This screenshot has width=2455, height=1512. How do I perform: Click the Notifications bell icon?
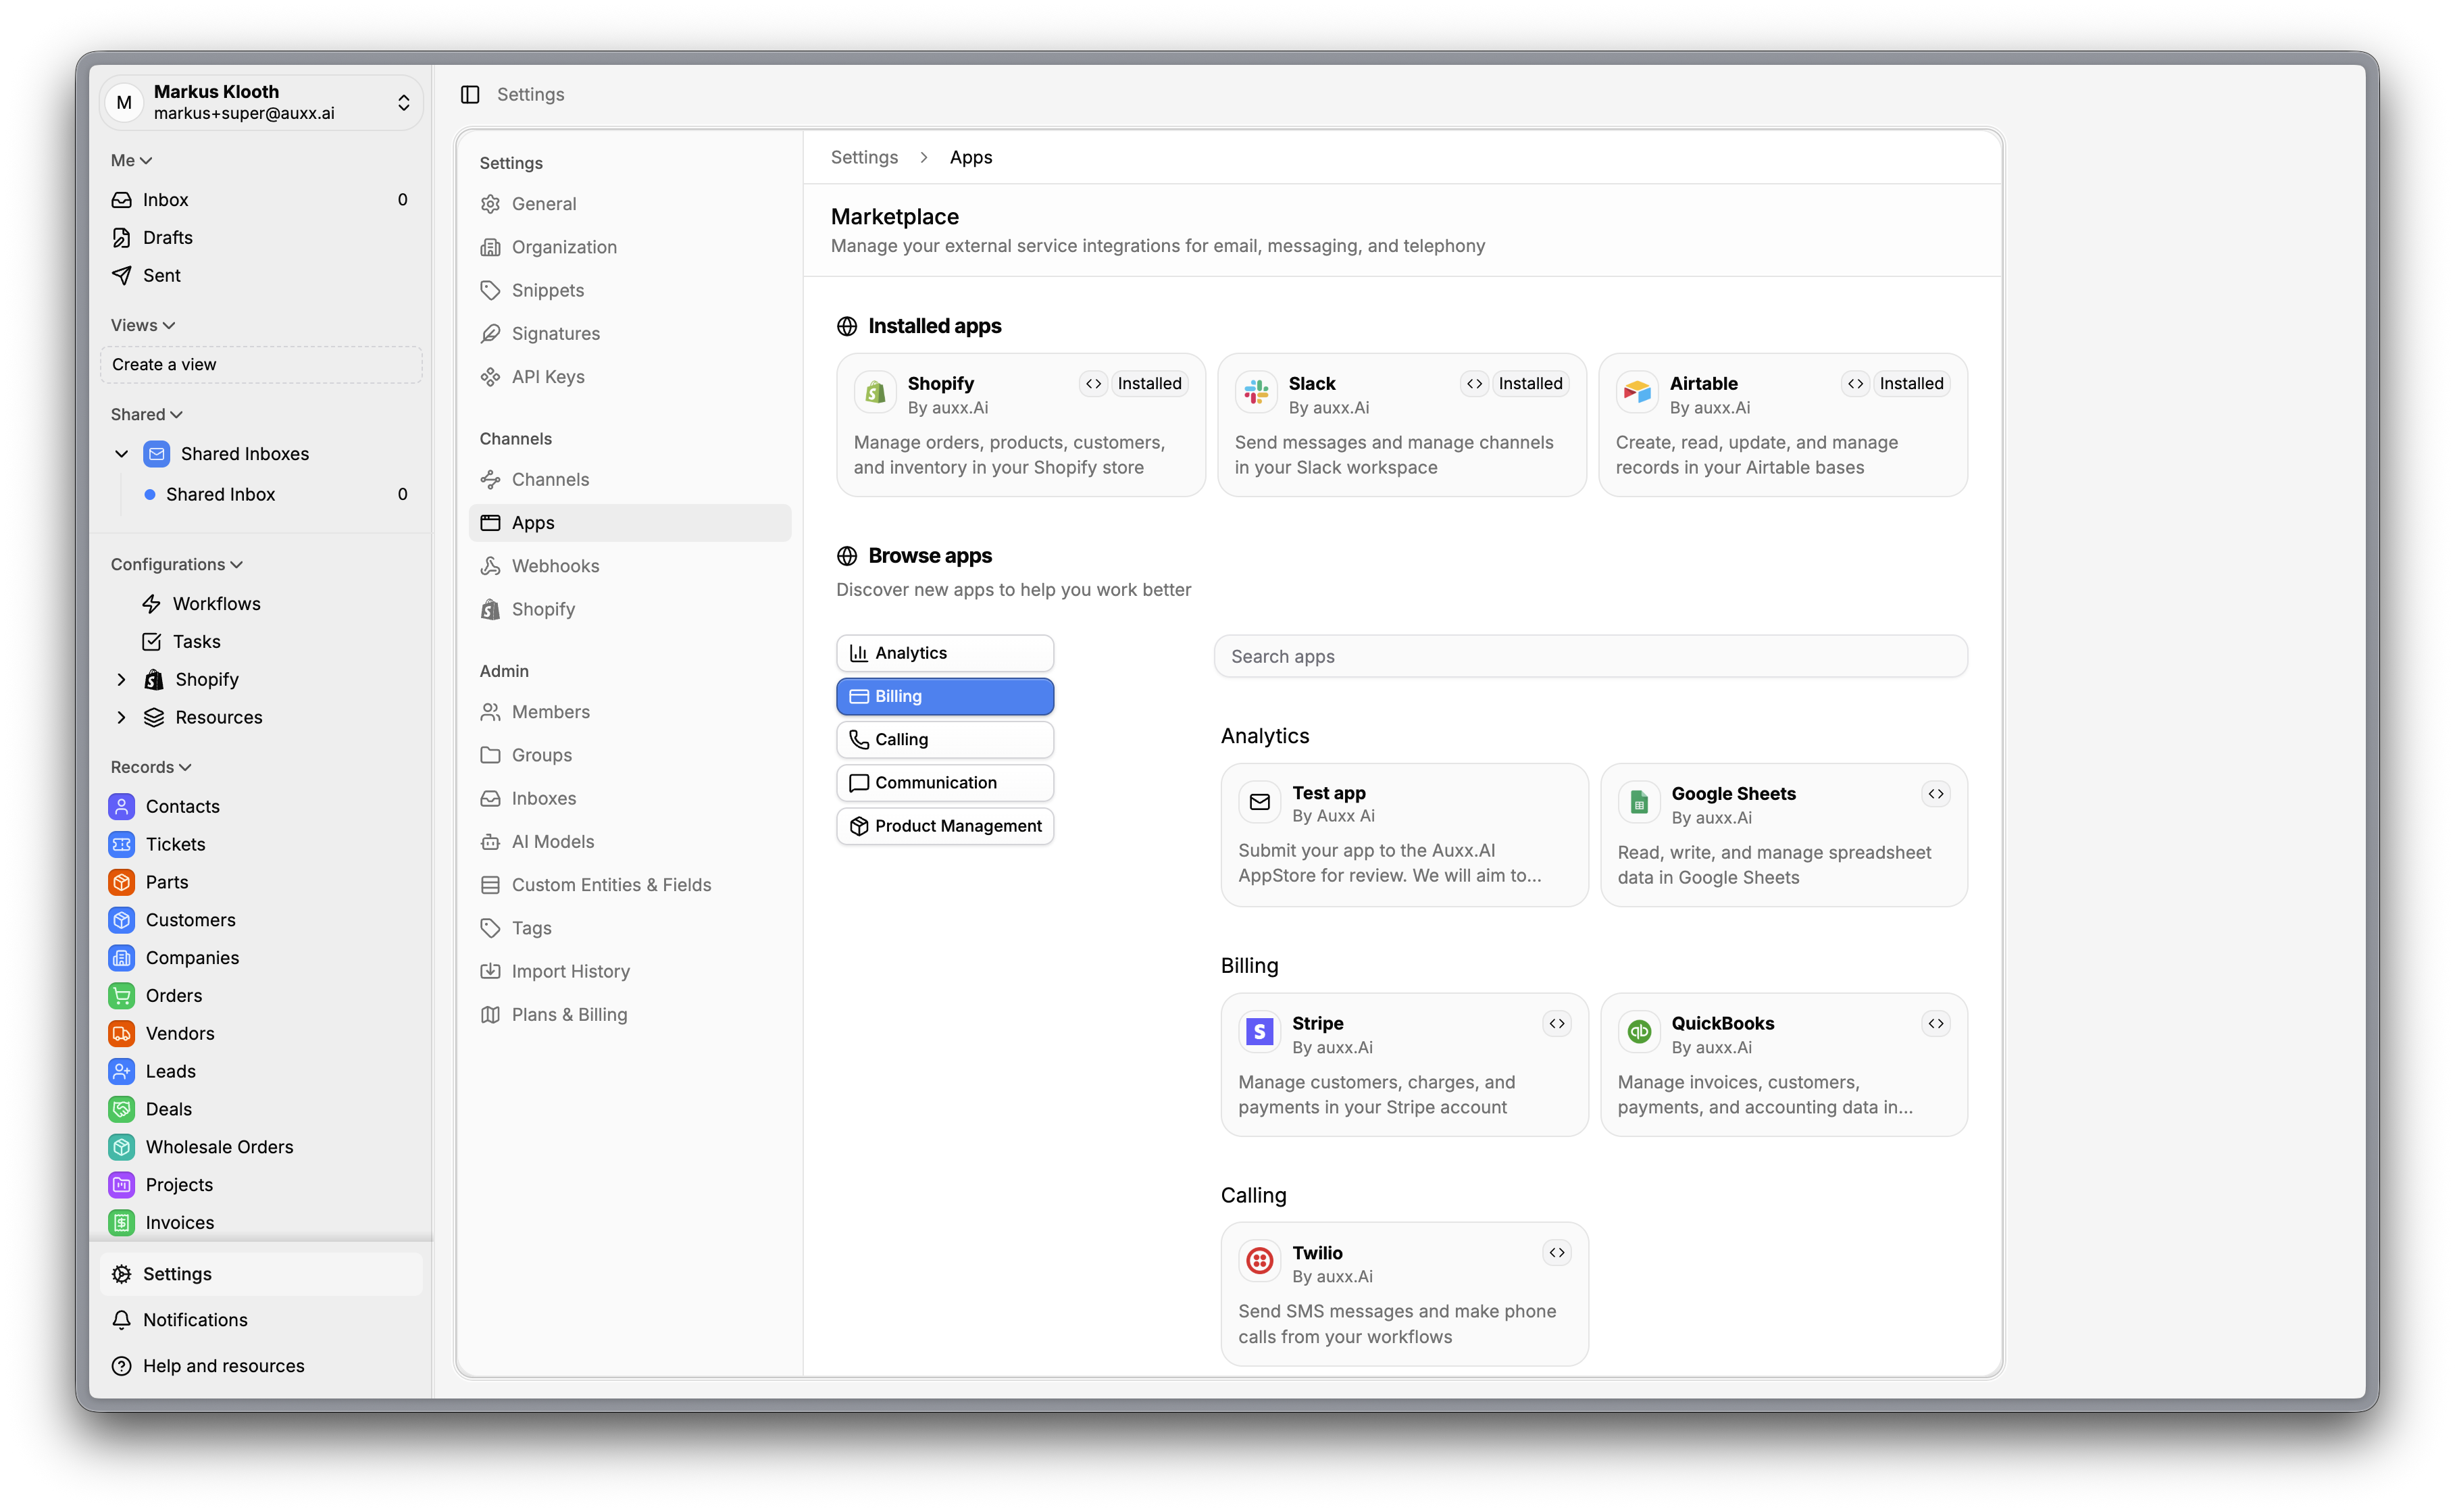point(122,1320)
